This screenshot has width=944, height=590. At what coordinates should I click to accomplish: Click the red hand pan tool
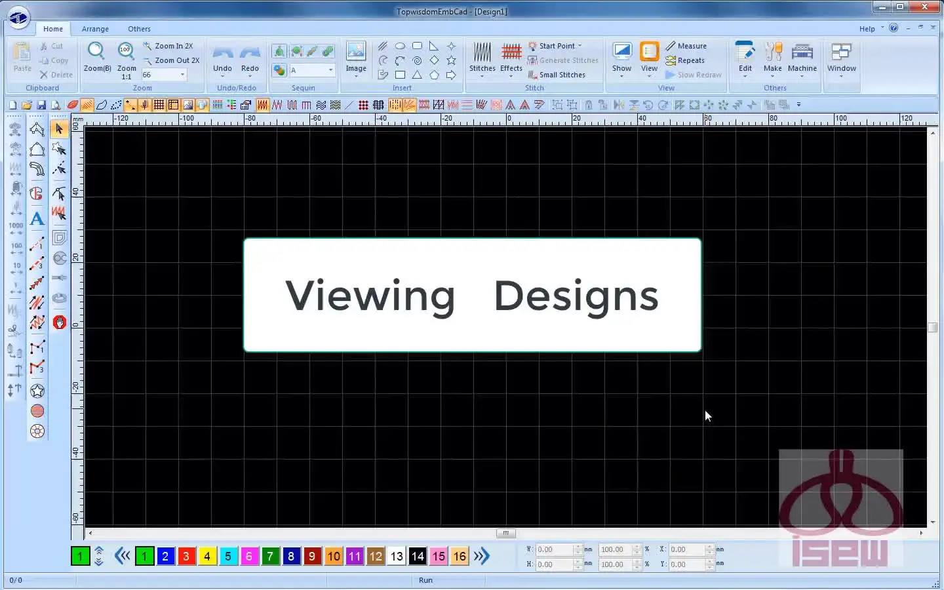[60, 322]
